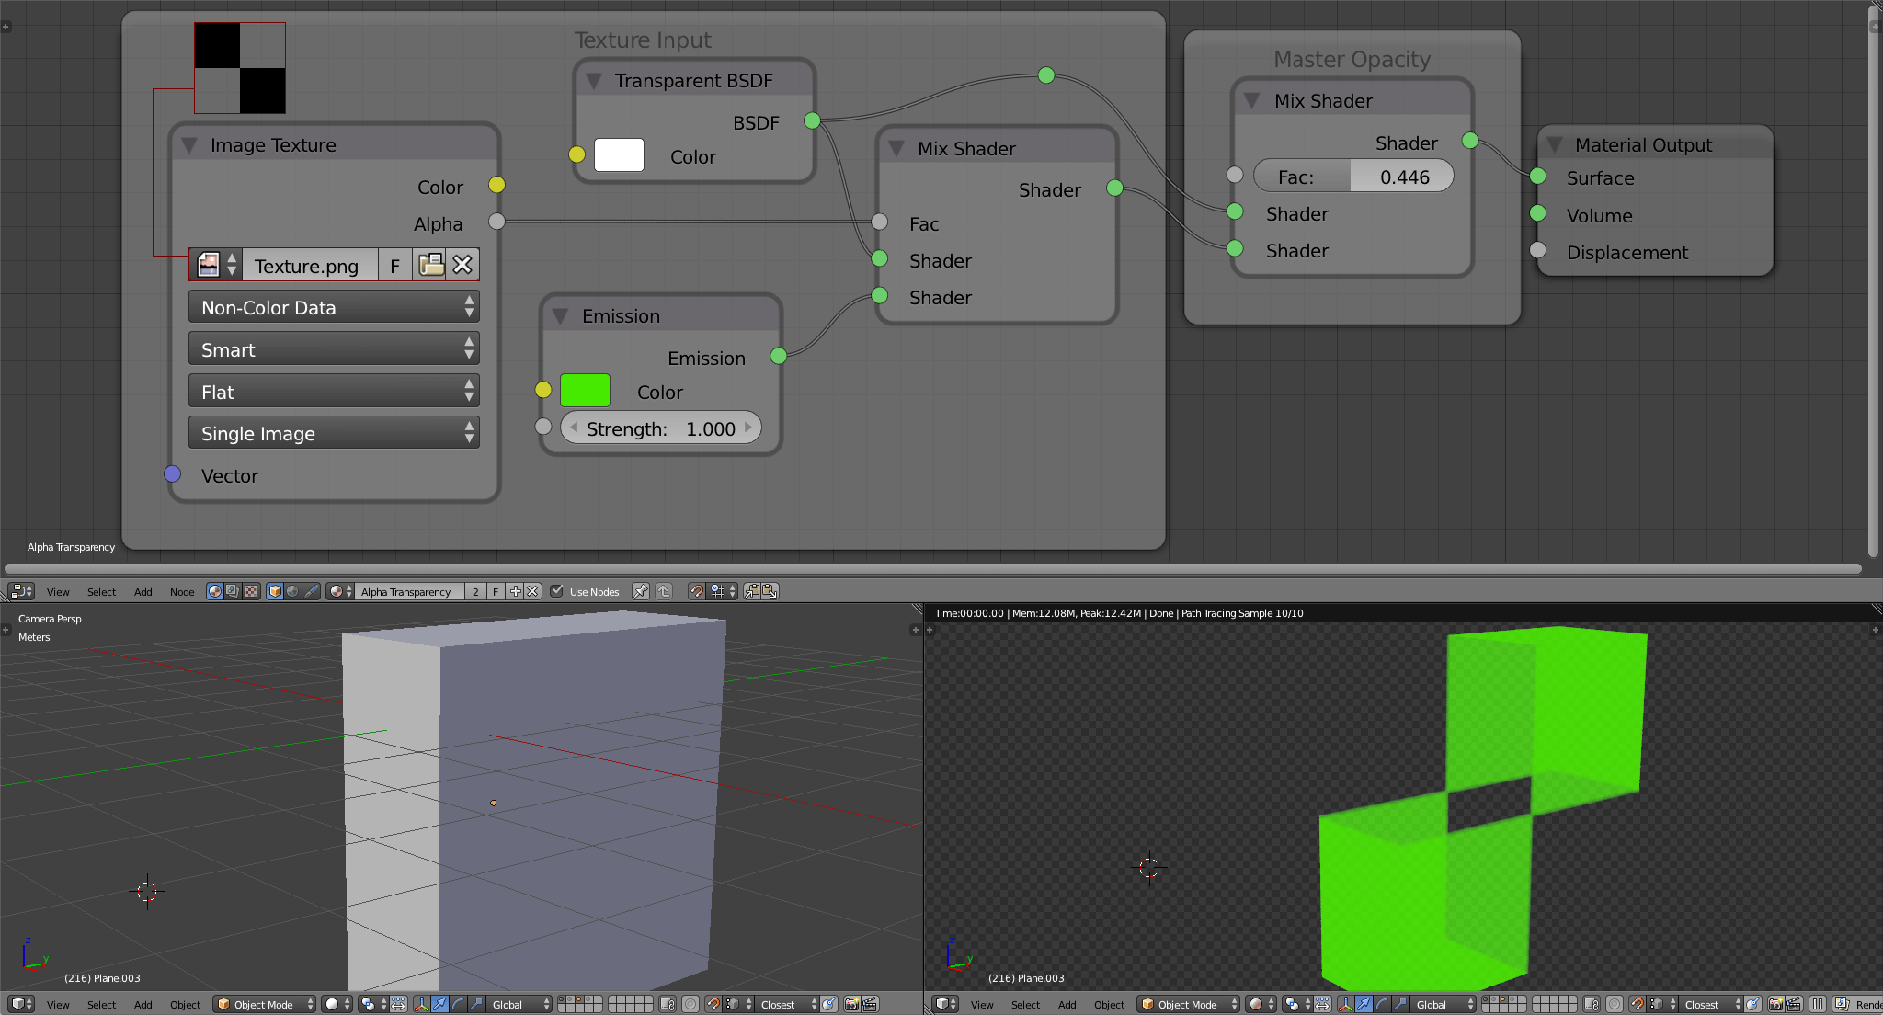This screenshot has height=1015, width=1883.
Task: Click the render camera snapshot icon
Action: click(853, 1004)
